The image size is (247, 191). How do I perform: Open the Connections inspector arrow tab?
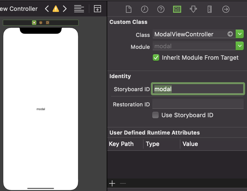226,9
